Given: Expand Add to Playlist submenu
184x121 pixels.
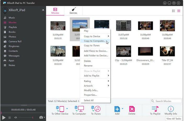Looking at the screenshot, I should pos(108,76).
